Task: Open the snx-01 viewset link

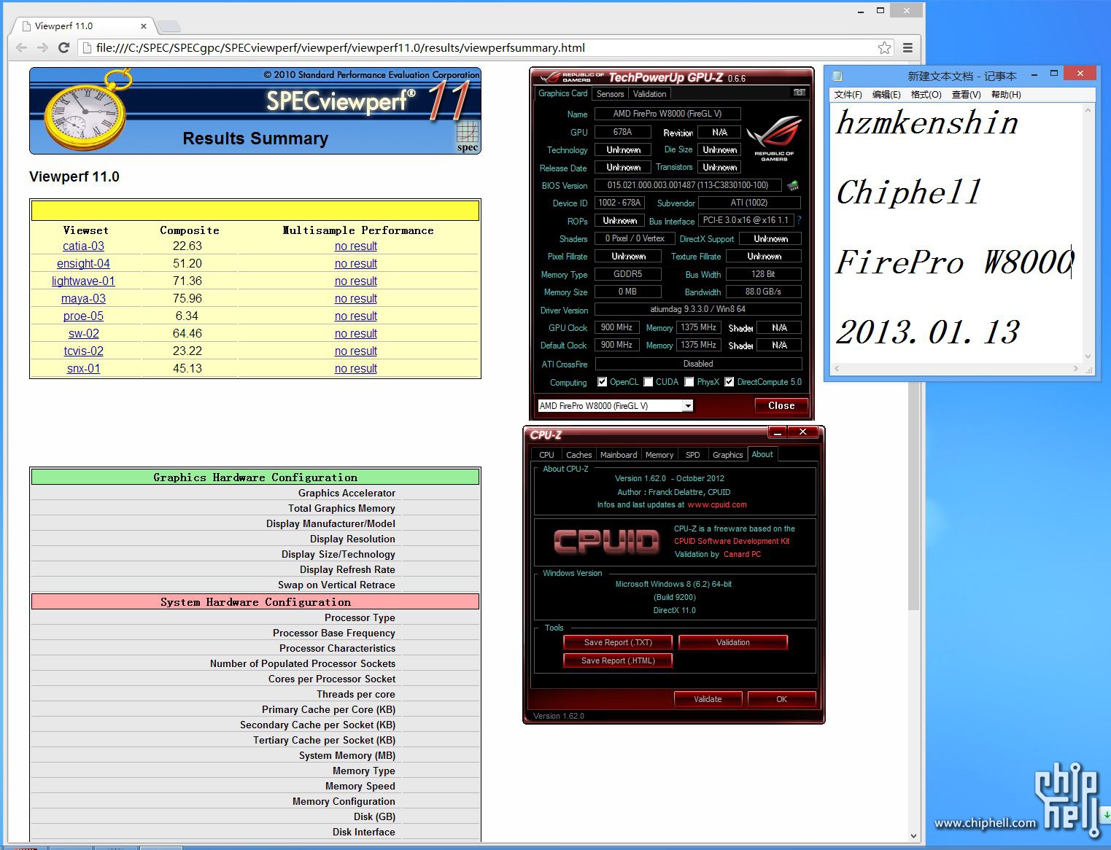Action: [83, 369]
